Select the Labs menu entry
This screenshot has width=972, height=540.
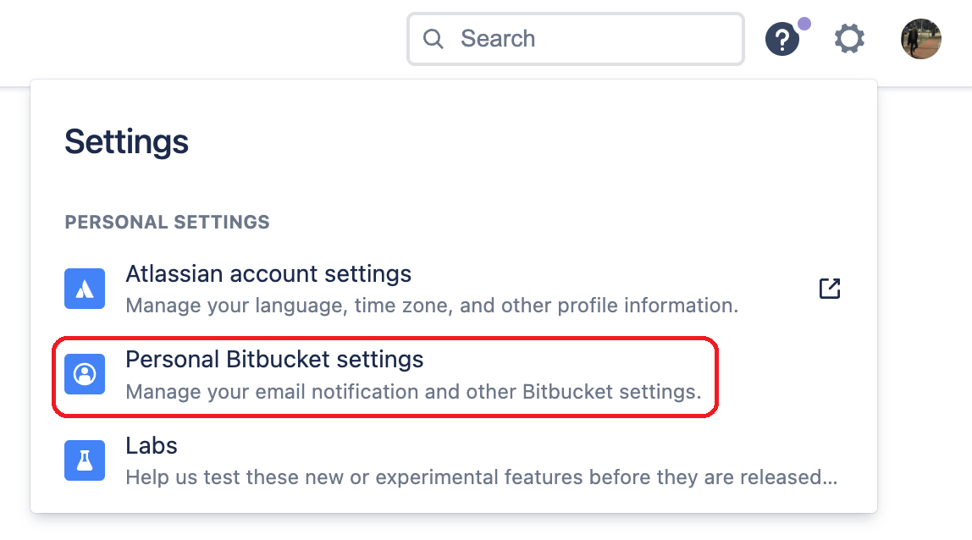coord(152,445)
